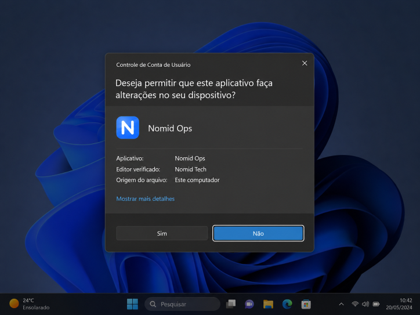Screen dimensions: 420x315
Task: Click the Pesquisar search box in taskbar
Action: tap(182, 304)
